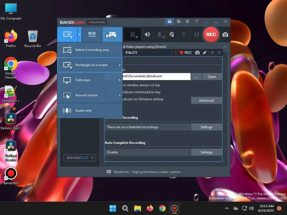Open Auto Complete Recording Settings button

click(x=207, y=152)
